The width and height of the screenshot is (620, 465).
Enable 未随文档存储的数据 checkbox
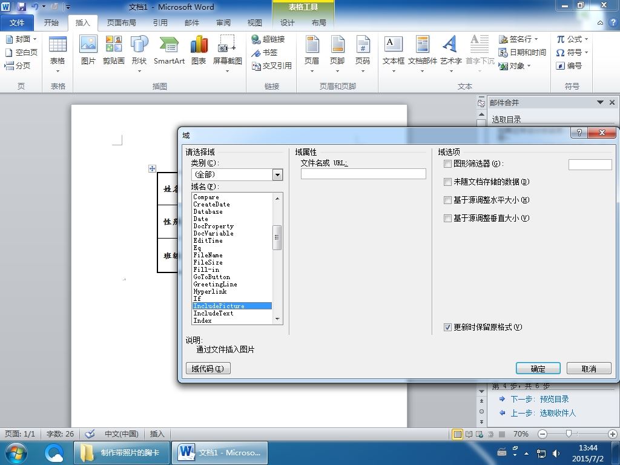tap(447, 182)
